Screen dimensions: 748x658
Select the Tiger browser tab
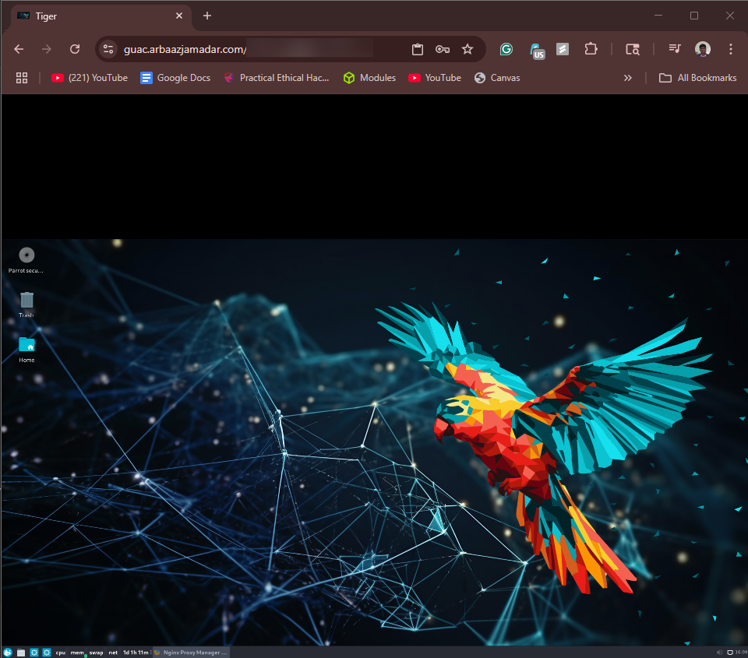tap(93, 16)
